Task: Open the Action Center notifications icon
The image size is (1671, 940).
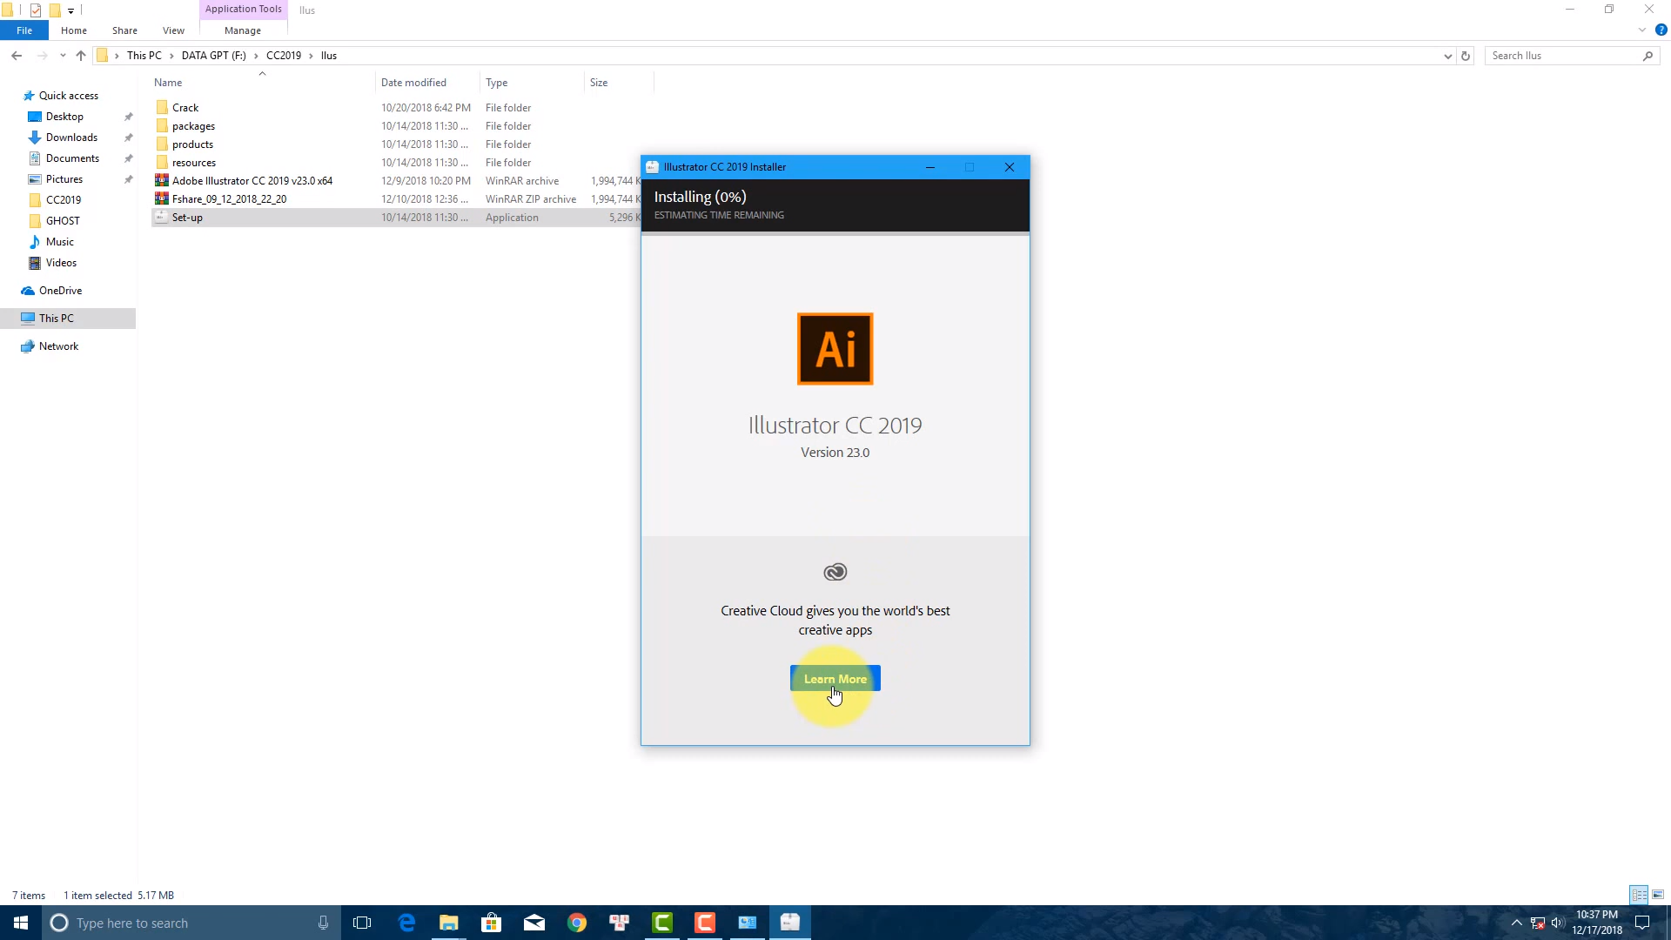Action: pyautogui.click(x=1642, y=923)
